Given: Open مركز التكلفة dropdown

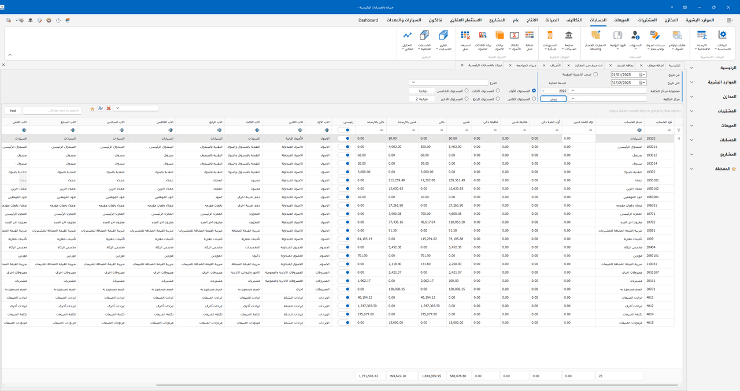Looking at the screenshot, I should coord(572,99).
